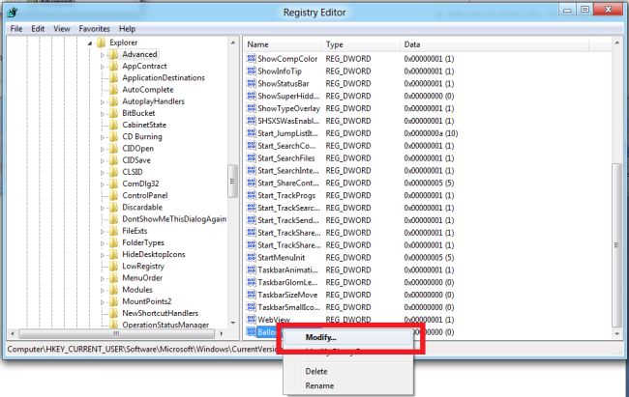Viewport: 629px width, 397px height.
Task: Collapse the Explorer tree node
Action: pyautogui.click(x=90, y=43)
